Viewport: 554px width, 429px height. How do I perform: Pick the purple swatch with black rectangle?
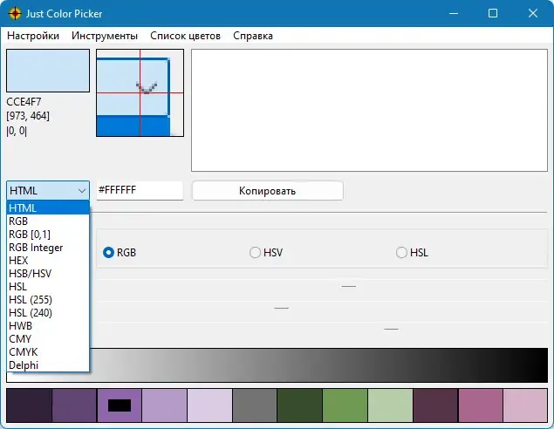coord(120,405)
